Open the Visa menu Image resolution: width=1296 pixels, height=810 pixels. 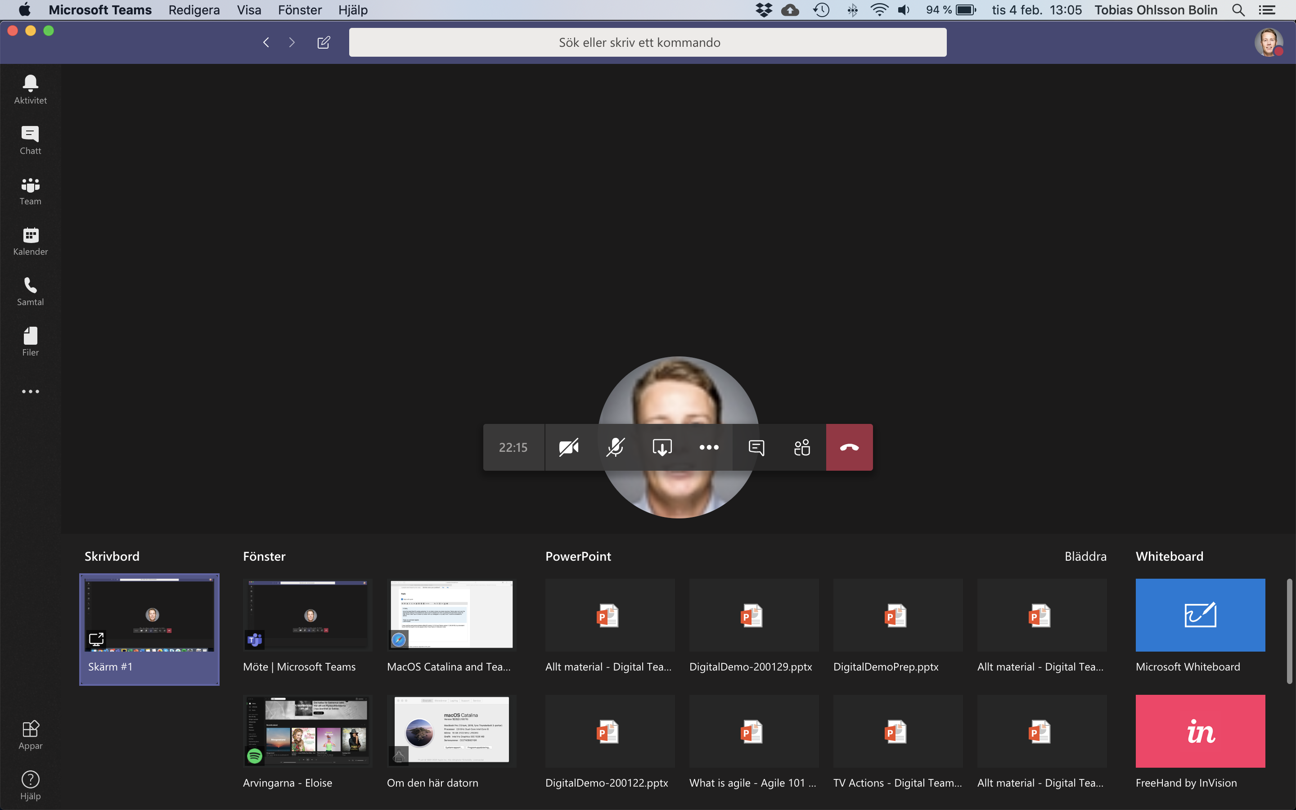[x=249, y=9]
